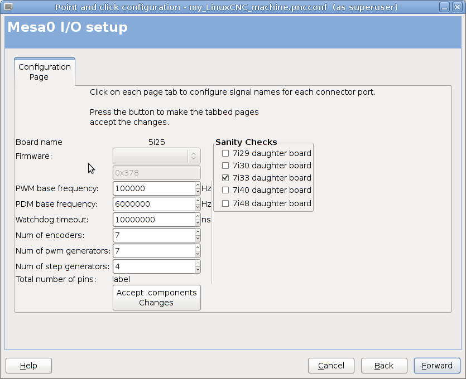Go Back to the previous page
Viewport: 466px width, 379px height.
click(x=384, y=366)
